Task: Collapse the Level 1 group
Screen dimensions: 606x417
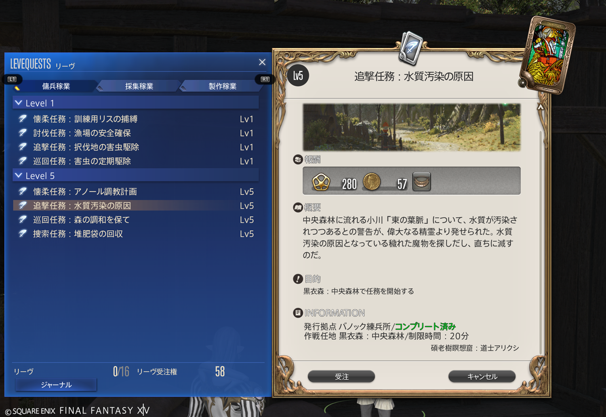Action: [18, 103]
